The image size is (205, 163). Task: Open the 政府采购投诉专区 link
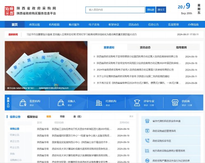[162, 141]
